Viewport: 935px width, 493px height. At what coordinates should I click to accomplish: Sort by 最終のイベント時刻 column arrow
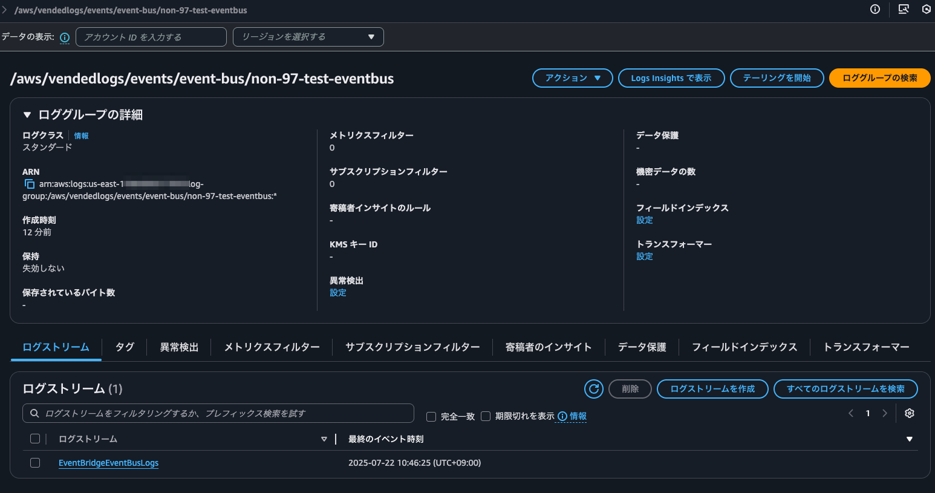point(910,439)
